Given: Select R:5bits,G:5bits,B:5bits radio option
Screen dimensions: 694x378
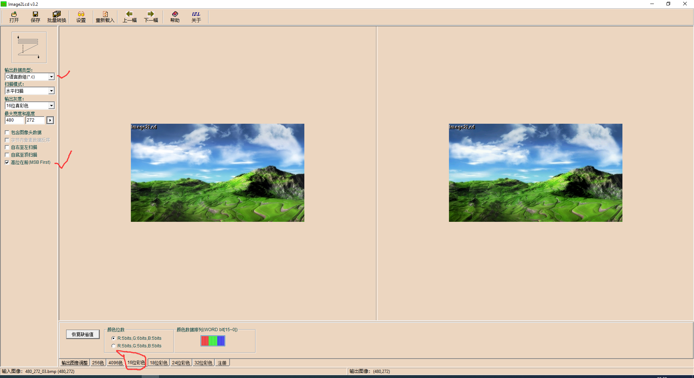Looking at the screenshot, I should pyautogui.click(x=113, y=346).
